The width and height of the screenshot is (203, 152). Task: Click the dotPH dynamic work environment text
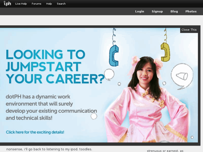point(51,107)
